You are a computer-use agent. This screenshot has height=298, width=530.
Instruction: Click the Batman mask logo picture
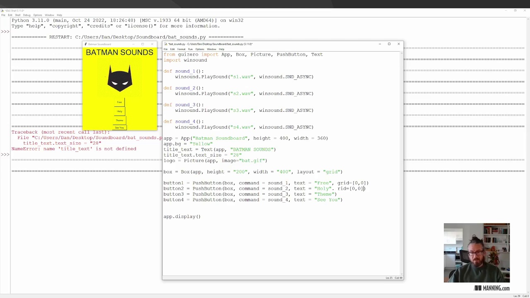click(120, 77)
